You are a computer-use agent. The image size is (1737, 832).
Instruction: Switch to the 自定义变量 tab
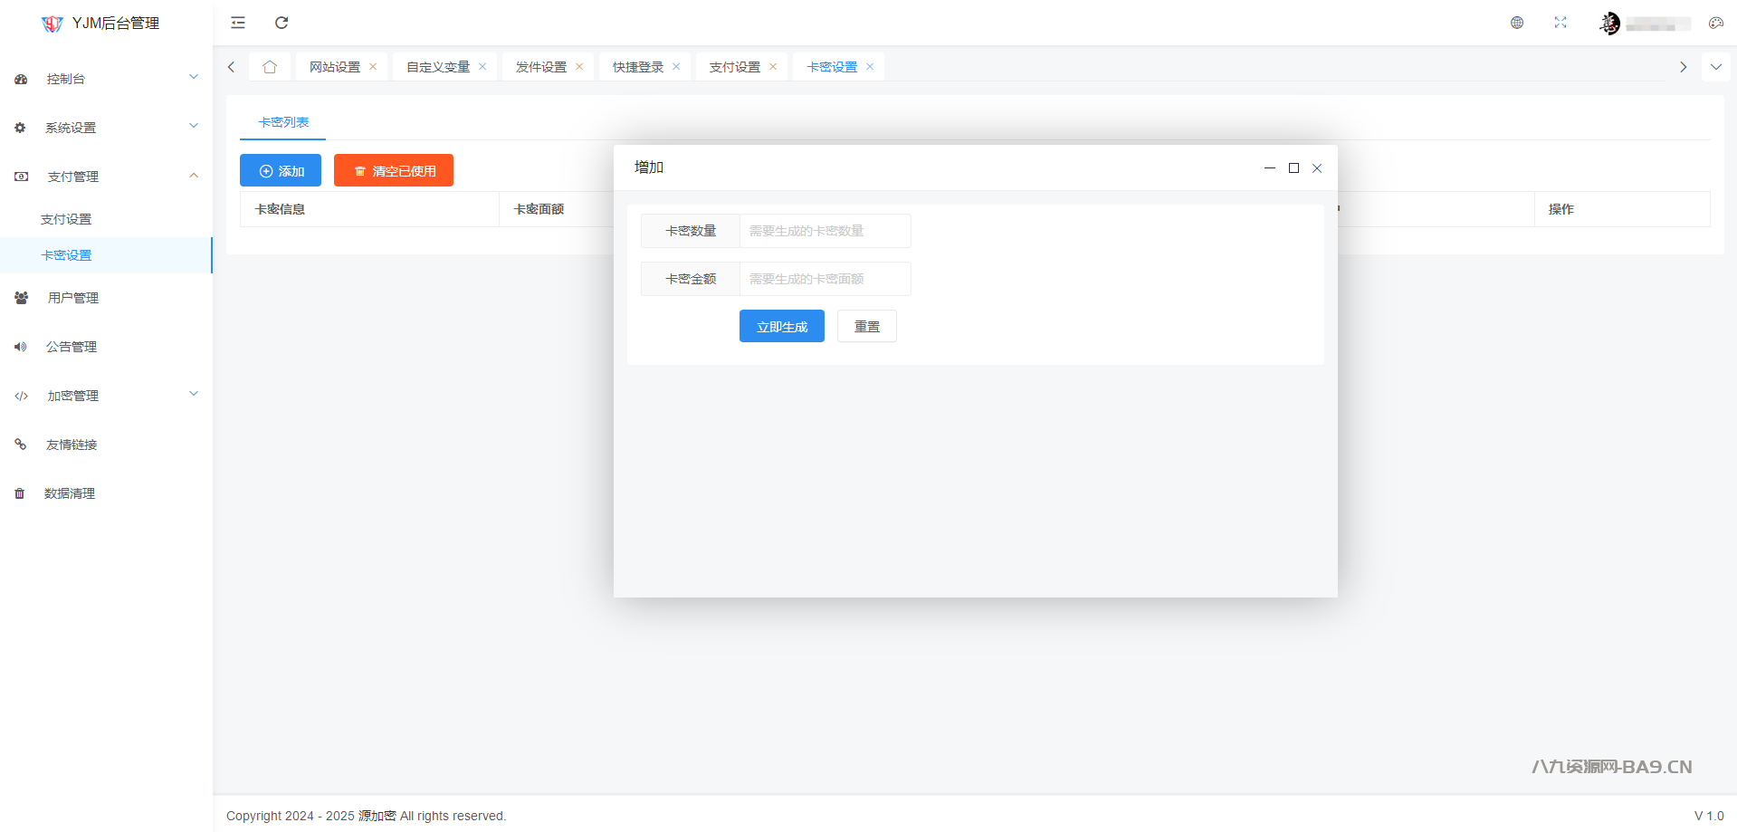(x=438, y=67)
